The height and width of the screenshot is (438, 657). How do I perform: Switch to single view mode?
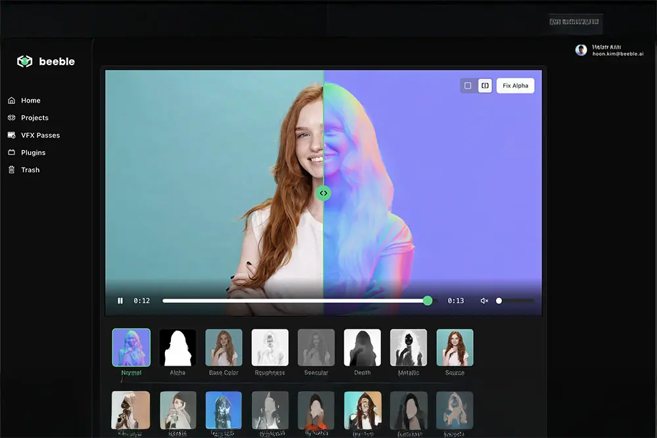[468, 85]
